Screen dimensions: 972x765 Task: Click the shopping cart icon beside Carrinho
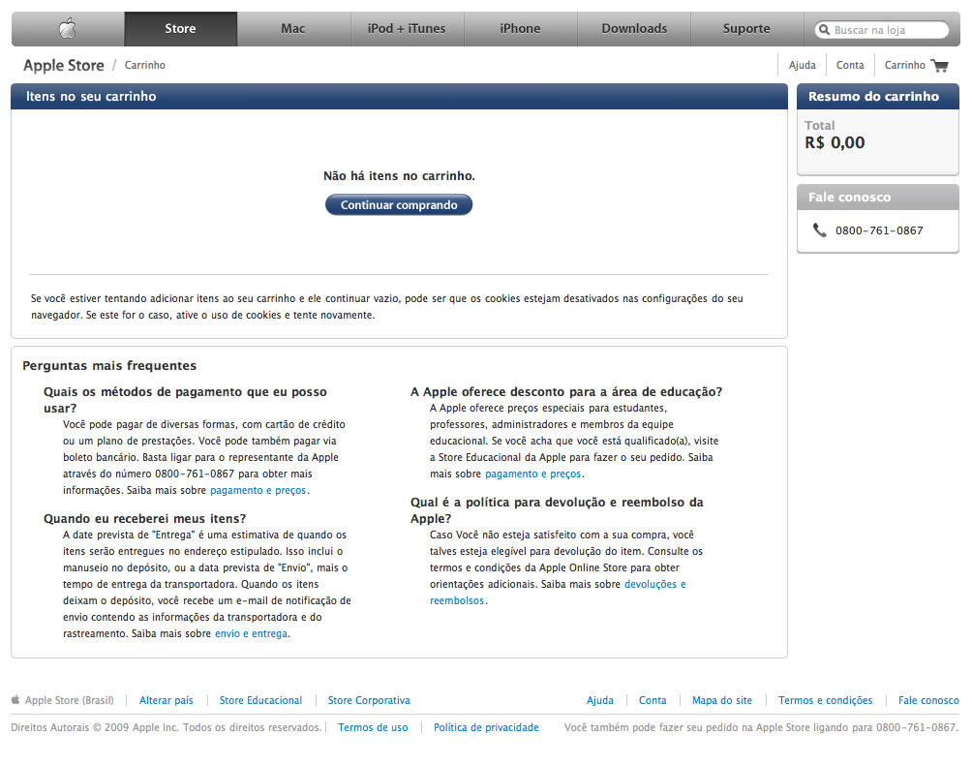tap(940, 65)
